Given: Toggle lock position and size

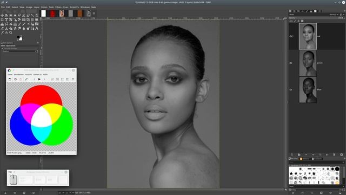Looking at the screenshot, I should tap(298, 21).
